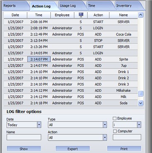Click the Print button
This screenshot has width=152, height=153.
pyautogui.click(x=124, y=149)
